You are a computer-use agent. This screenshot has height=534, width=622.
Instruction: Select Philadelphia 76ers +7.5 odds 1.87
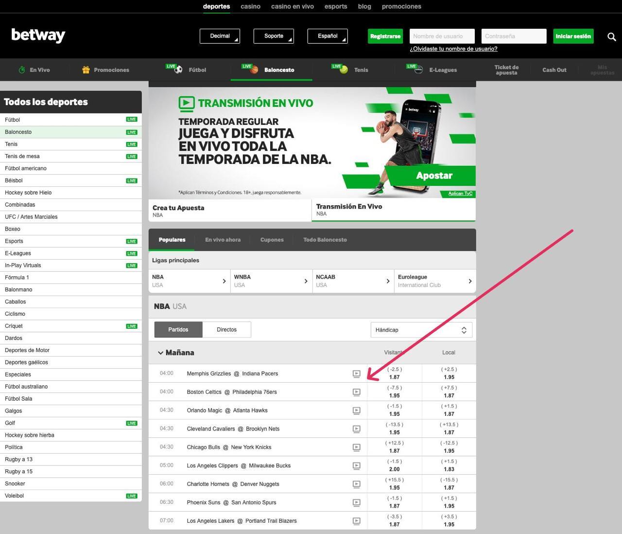[449, 392]
